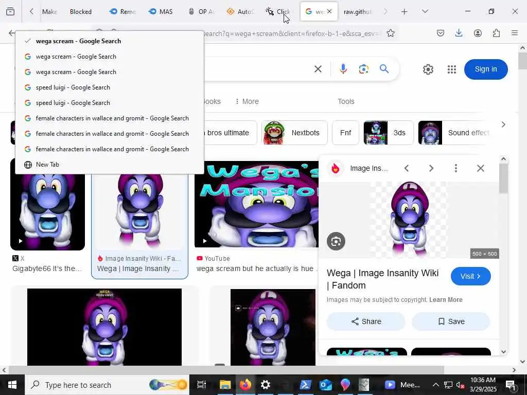Open the Firefox View icon
Viewport: 527px width, 395px height.
(x=10, y=11)
